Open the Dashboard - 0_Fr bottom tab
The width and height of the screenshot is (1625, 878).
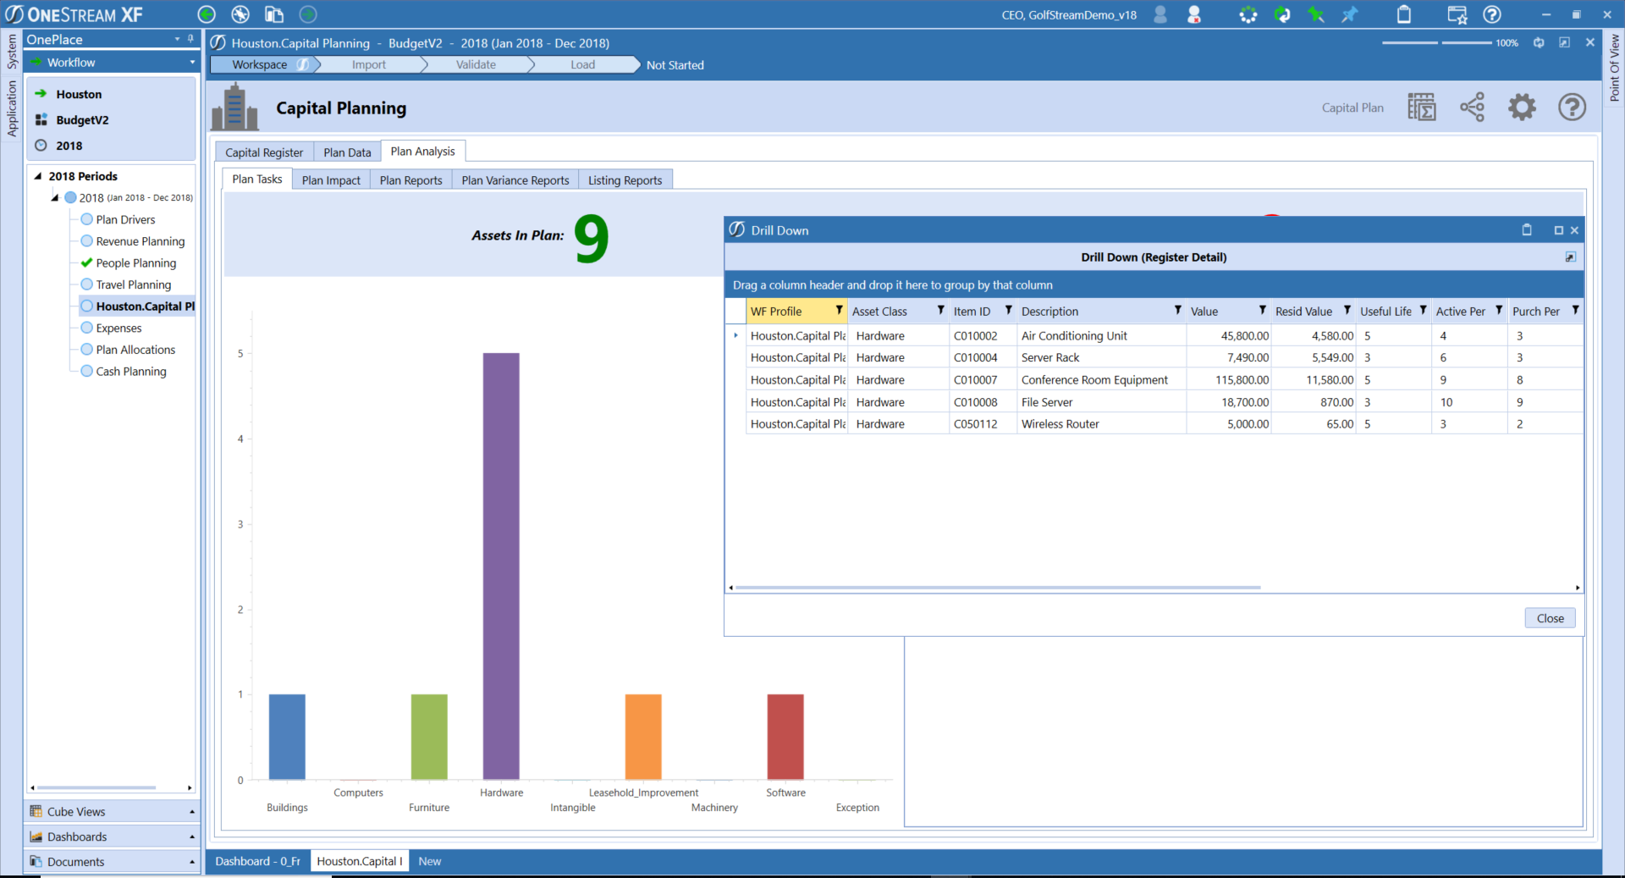click(x=257, y=861)
